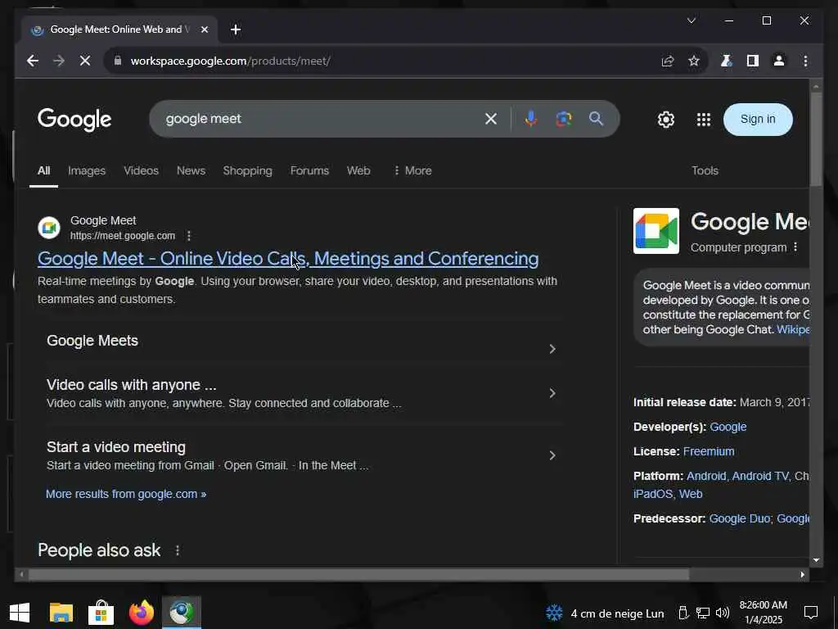This screenshot has height=629, width=838.
Task: Open Windows Start menu
Action: (20, 613)
